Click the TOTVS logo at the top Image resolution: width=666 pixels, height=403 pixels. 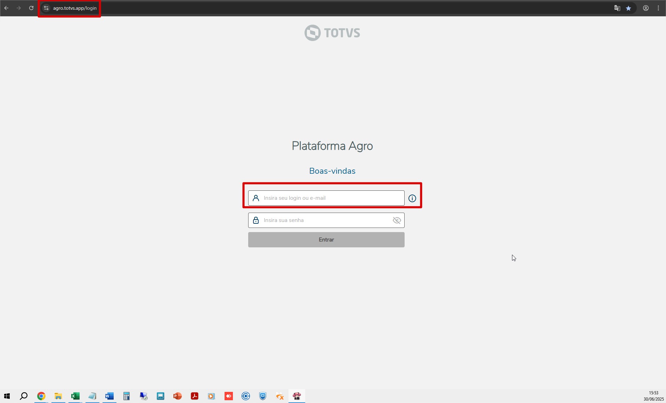tap(332, 33)
